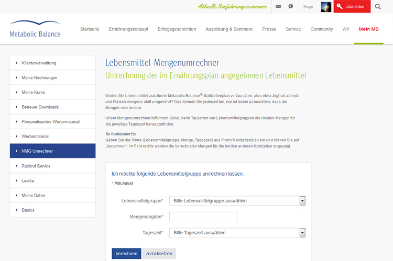
Task: Open the Hugo username link
Action: tap(308, 7)
